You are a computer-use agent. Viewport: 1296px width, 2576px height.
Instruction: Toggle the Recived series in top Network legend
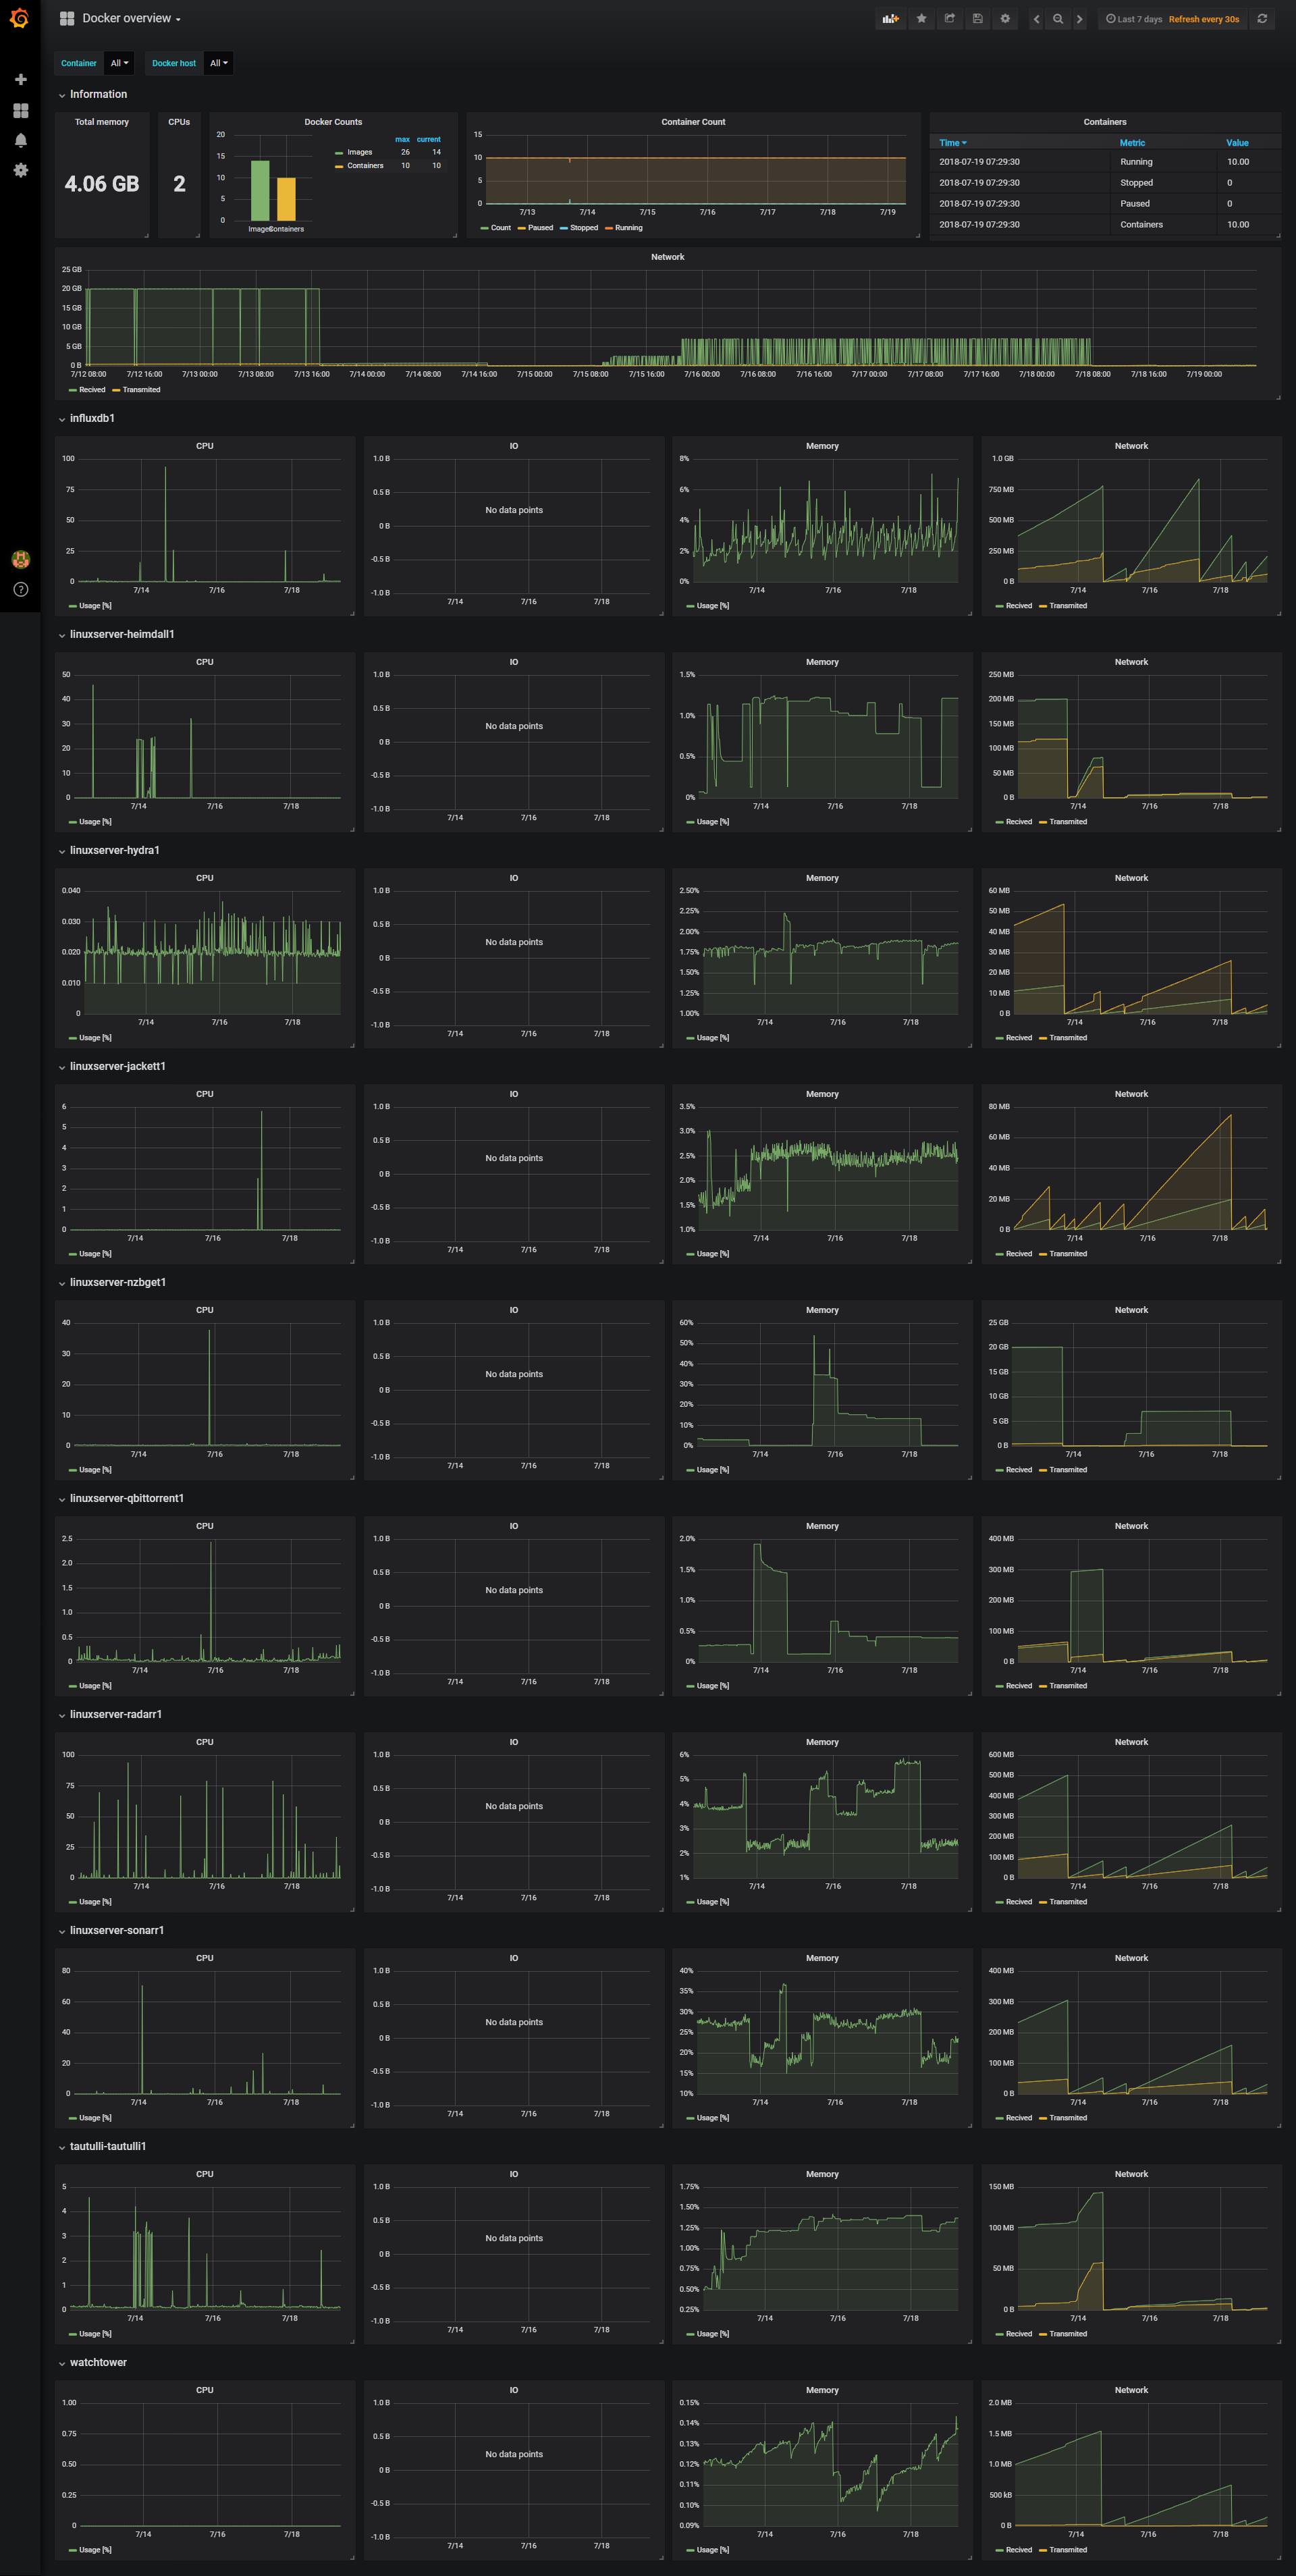[x=92, y=390]
